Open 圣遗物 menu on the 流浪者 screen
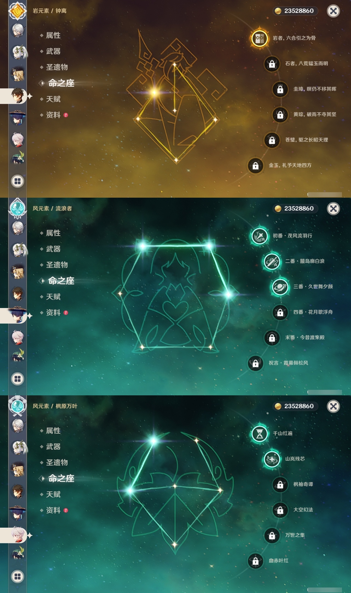This screenshot has width=351, height=593. pos(56,265)
